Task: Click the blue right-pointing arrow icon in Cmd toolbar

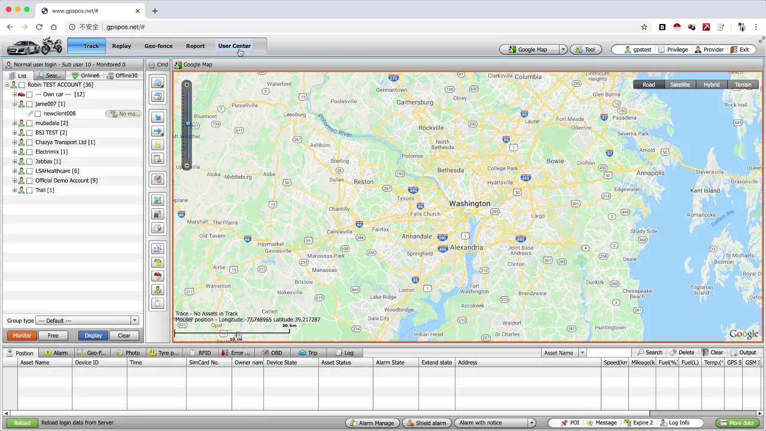Action: (158, 131)
